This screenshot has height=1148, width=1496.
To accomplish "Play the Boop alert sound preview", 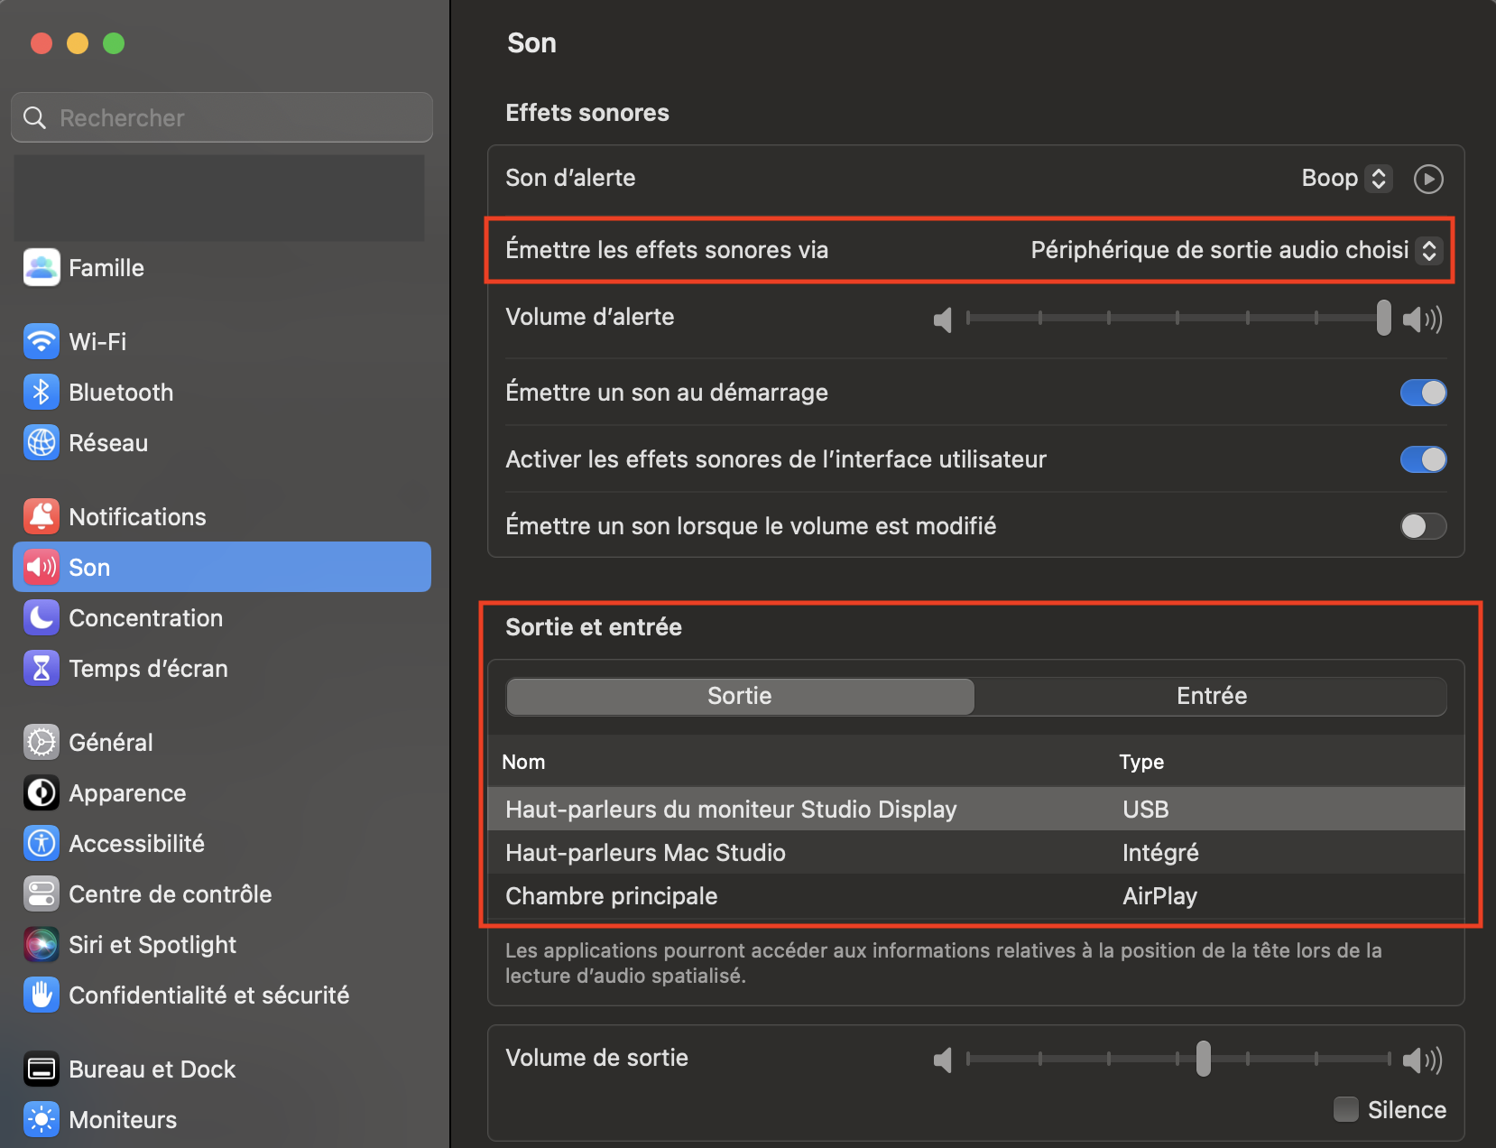I will [x=1427, y=179].
